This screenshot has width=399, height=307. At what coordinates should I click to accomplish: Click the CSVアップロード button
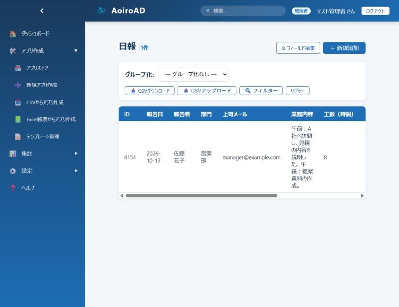207,91
